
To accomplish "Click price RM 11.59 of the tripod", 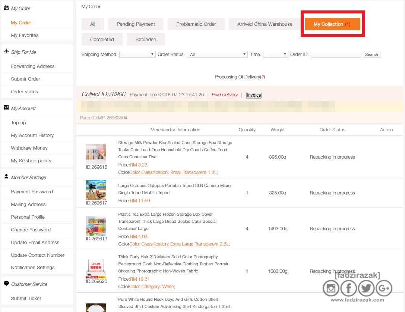I will [x=140, y=201].
